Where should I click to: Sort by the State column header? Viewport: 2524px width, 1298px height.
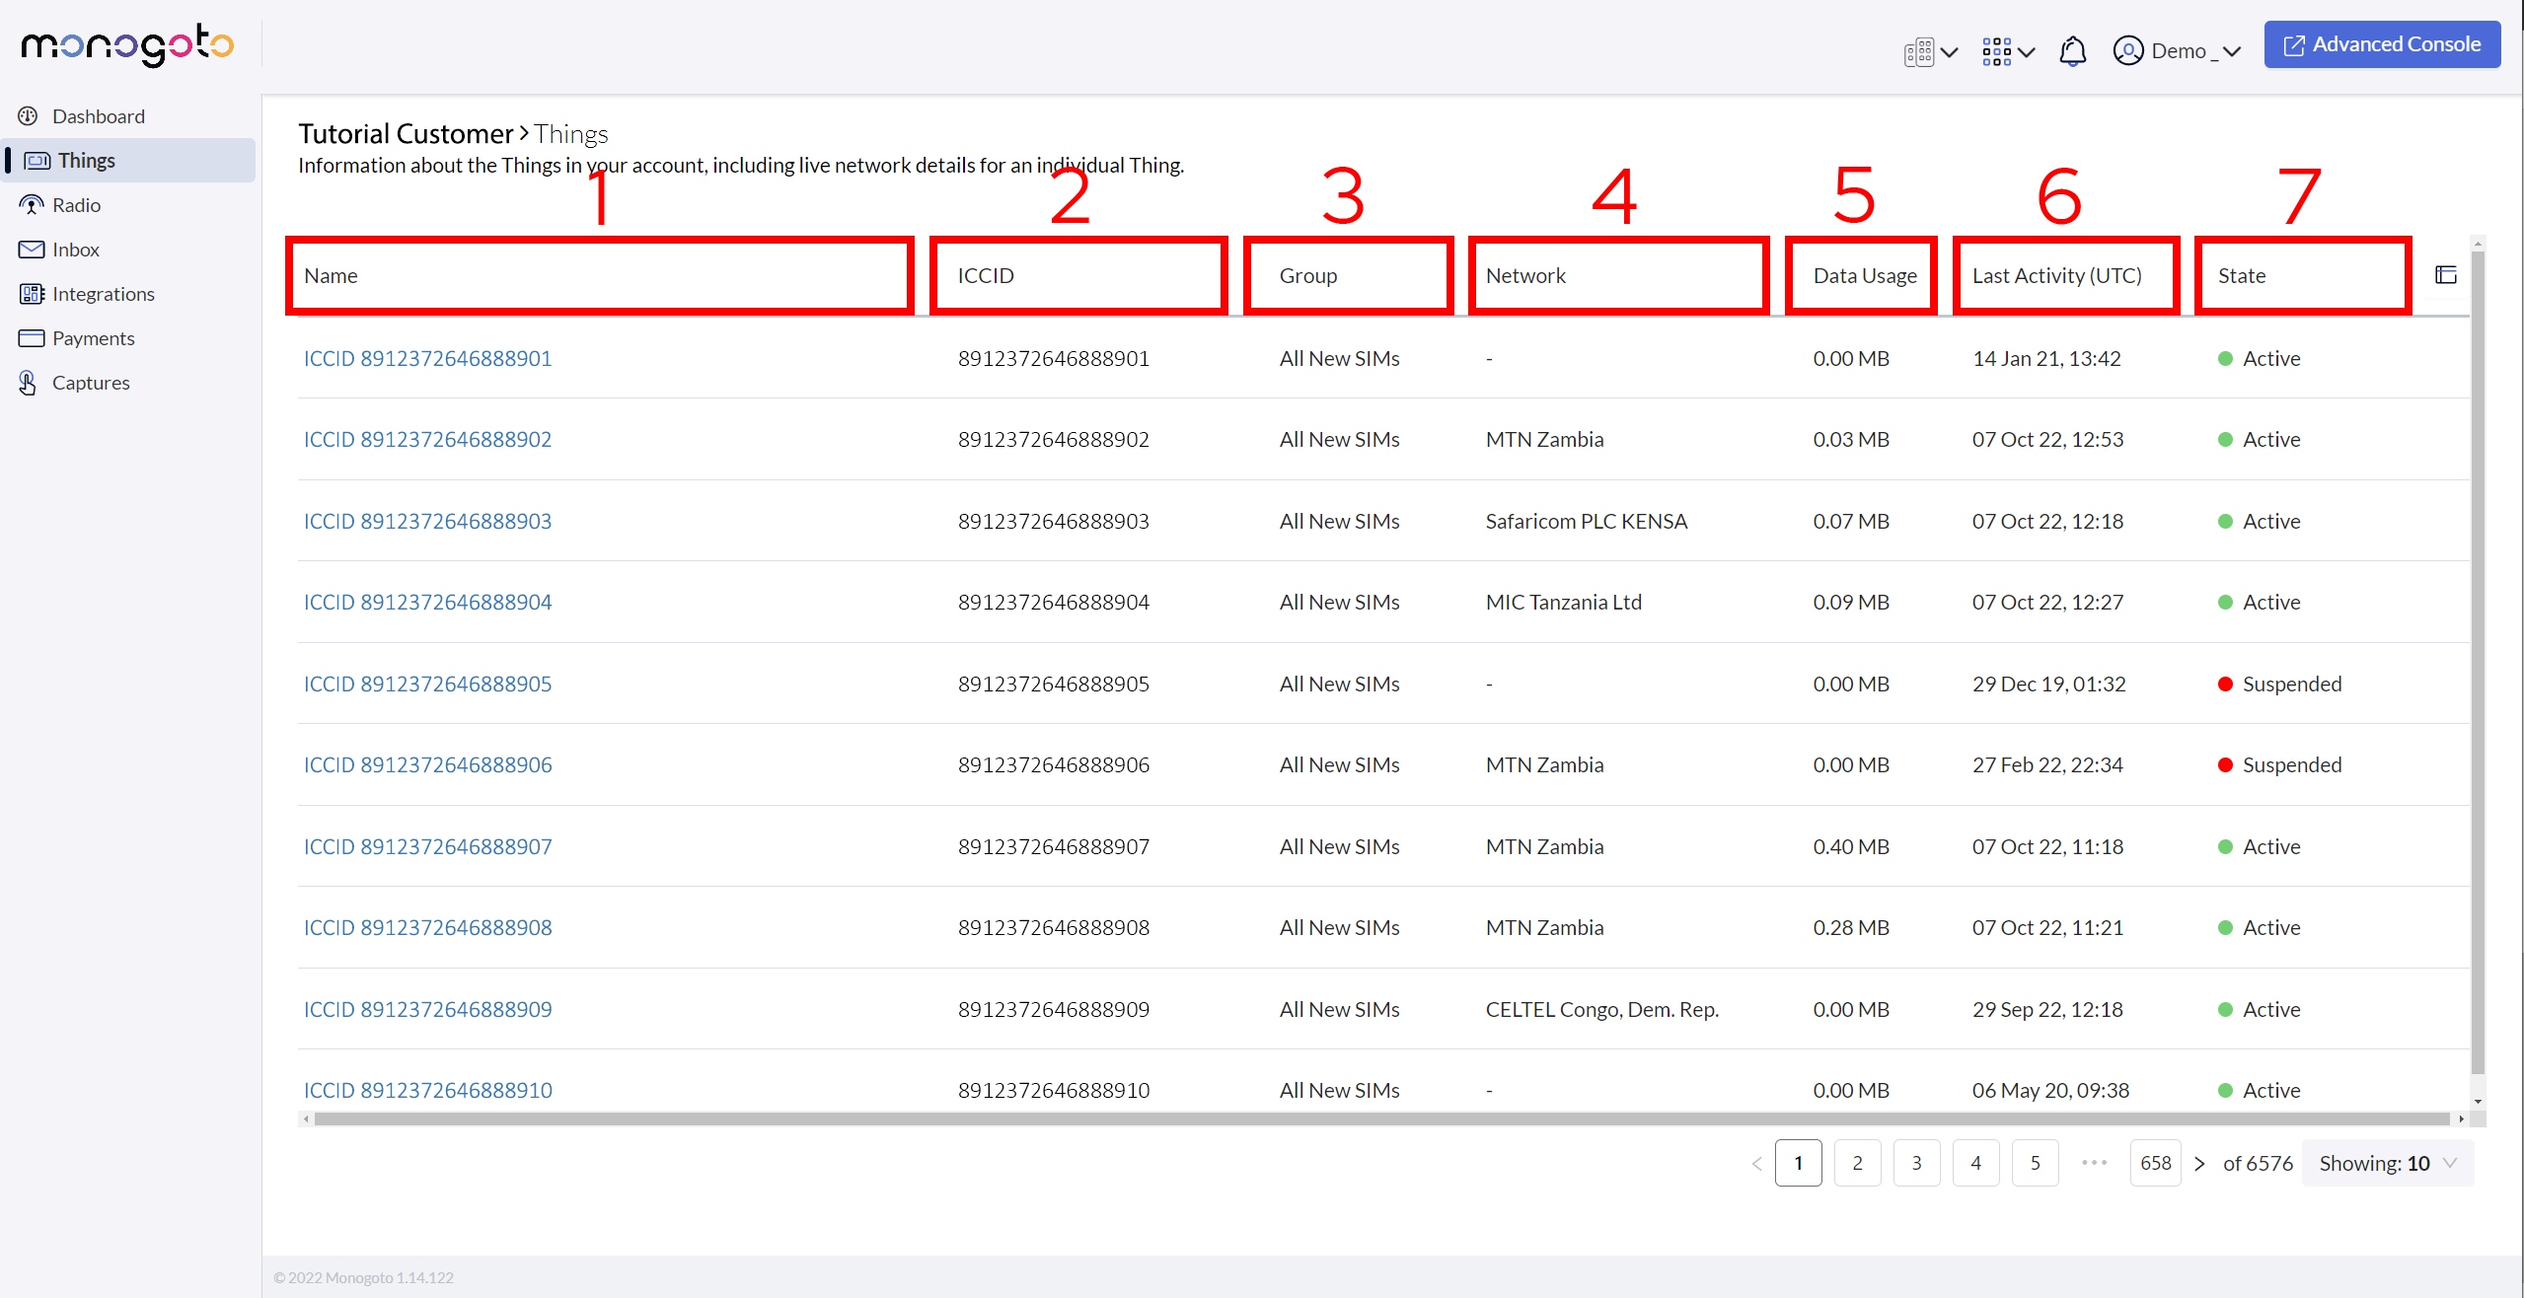pyautogui.click(x=2241, y=276)
